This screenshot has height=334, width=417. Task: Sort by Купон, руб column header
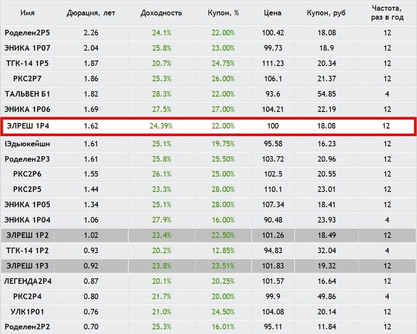(326, 13)
